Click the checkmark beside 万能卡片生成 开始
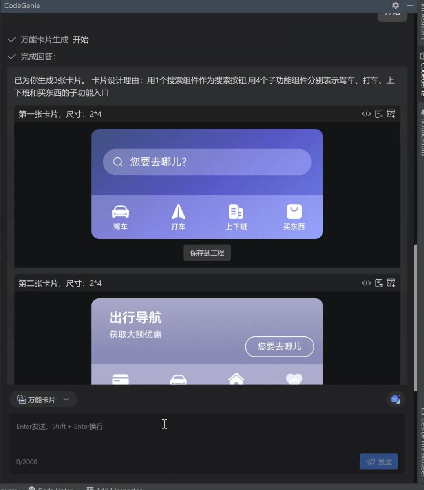Image resolution: width=424 pixels, height=490 pixels. [12, 39]
